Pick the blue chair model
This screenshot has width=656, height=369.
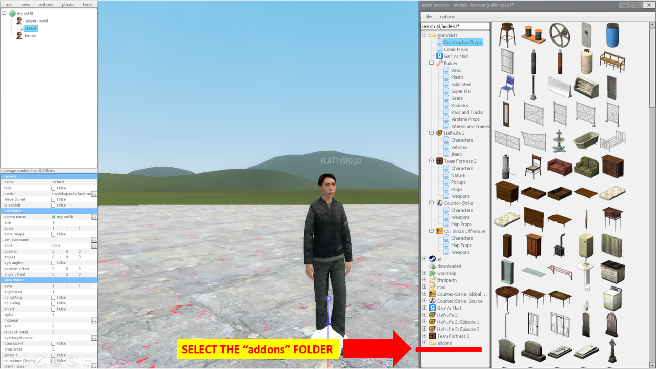pos(507,87)
